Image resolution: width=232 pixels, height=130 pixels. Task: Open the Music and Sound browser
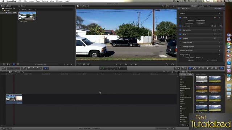[199, 68]
